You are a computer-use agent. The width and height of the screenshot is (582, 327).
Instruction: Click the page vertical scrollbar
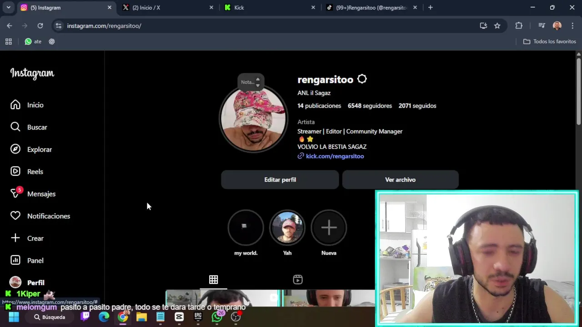coord(578,91)
